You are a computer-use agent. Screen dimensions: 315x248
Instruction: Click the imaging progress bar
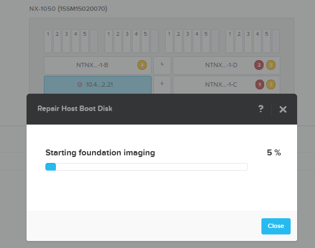[x=147, y=167]
